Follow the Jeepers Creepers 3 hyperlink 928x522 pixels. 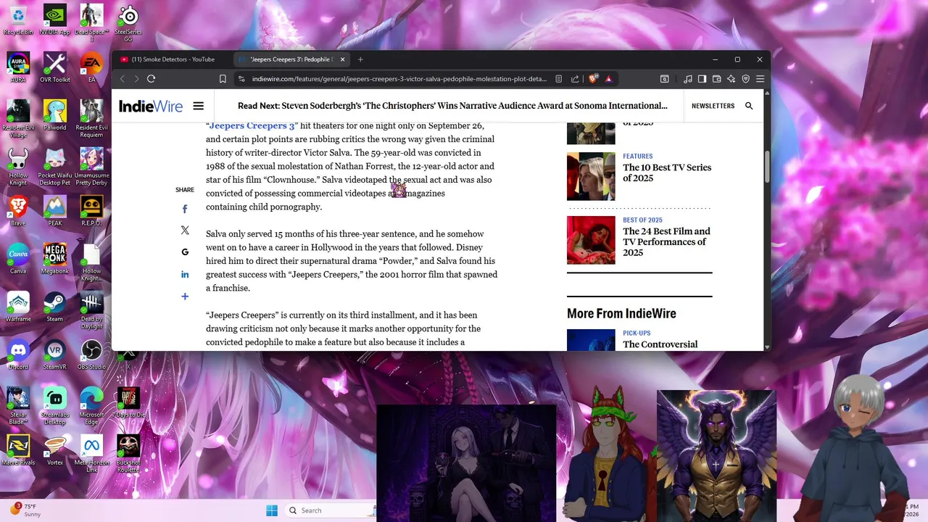[252, 125]
